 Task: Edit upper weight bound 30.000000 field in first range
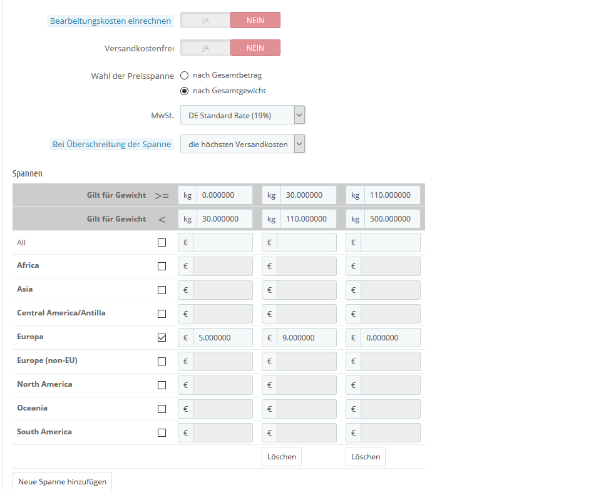[x=225, y=219]
